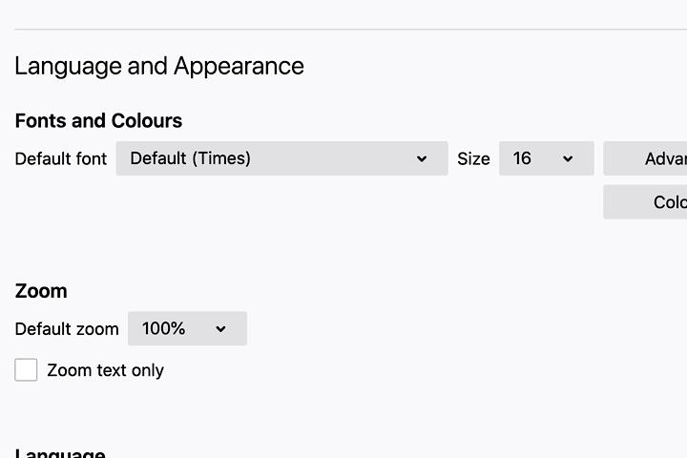
Task: Click the chevron arrow beside size 16
Action: coord(568,159)
